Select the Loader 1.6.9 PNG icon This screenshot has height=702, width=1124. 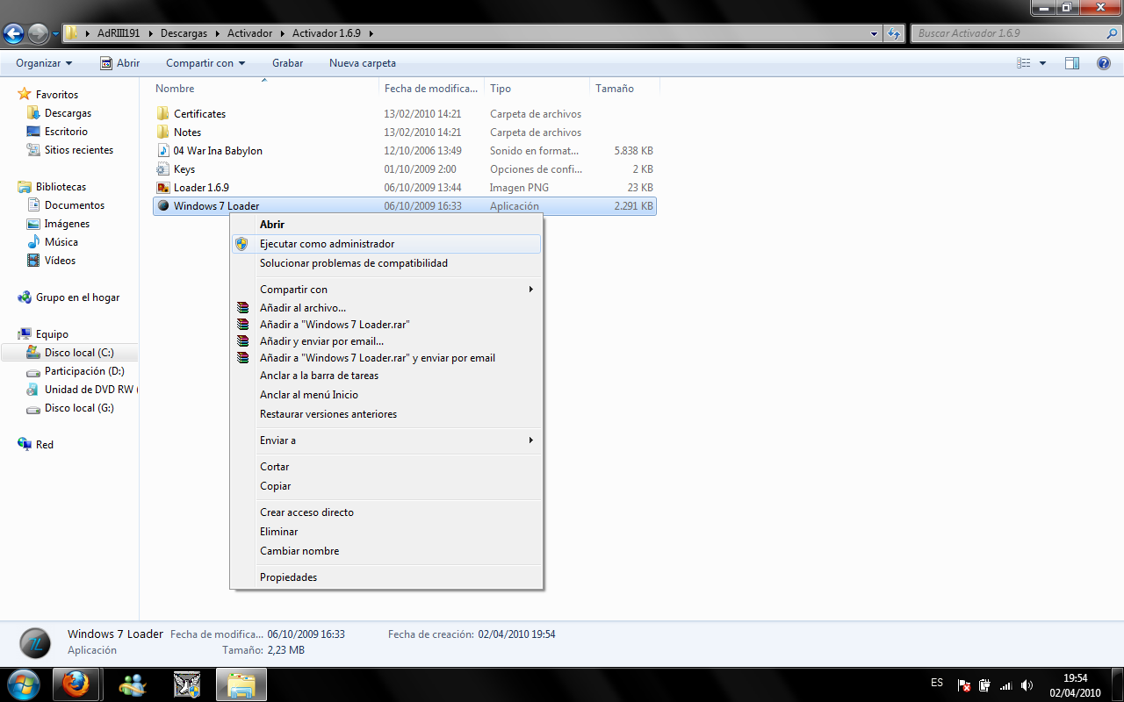(x=162, y=188)
